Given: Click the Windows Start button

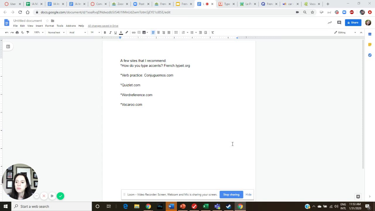Looking at the screenshot, I should point(6,206).
